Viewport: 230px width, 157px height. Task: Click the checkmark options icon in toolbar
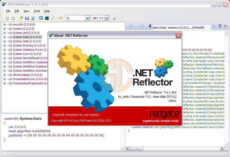pyautogui.click(x=114, y=18)
